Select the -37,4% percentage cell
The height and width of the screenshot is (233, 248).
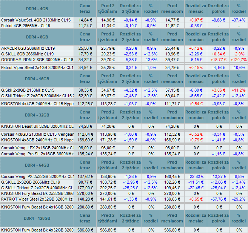pos(239,20)
